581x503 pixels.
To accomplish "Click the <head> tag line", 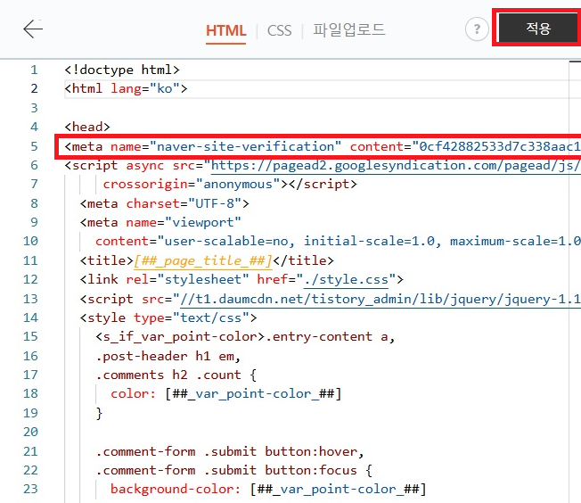I will coord(87,127).
